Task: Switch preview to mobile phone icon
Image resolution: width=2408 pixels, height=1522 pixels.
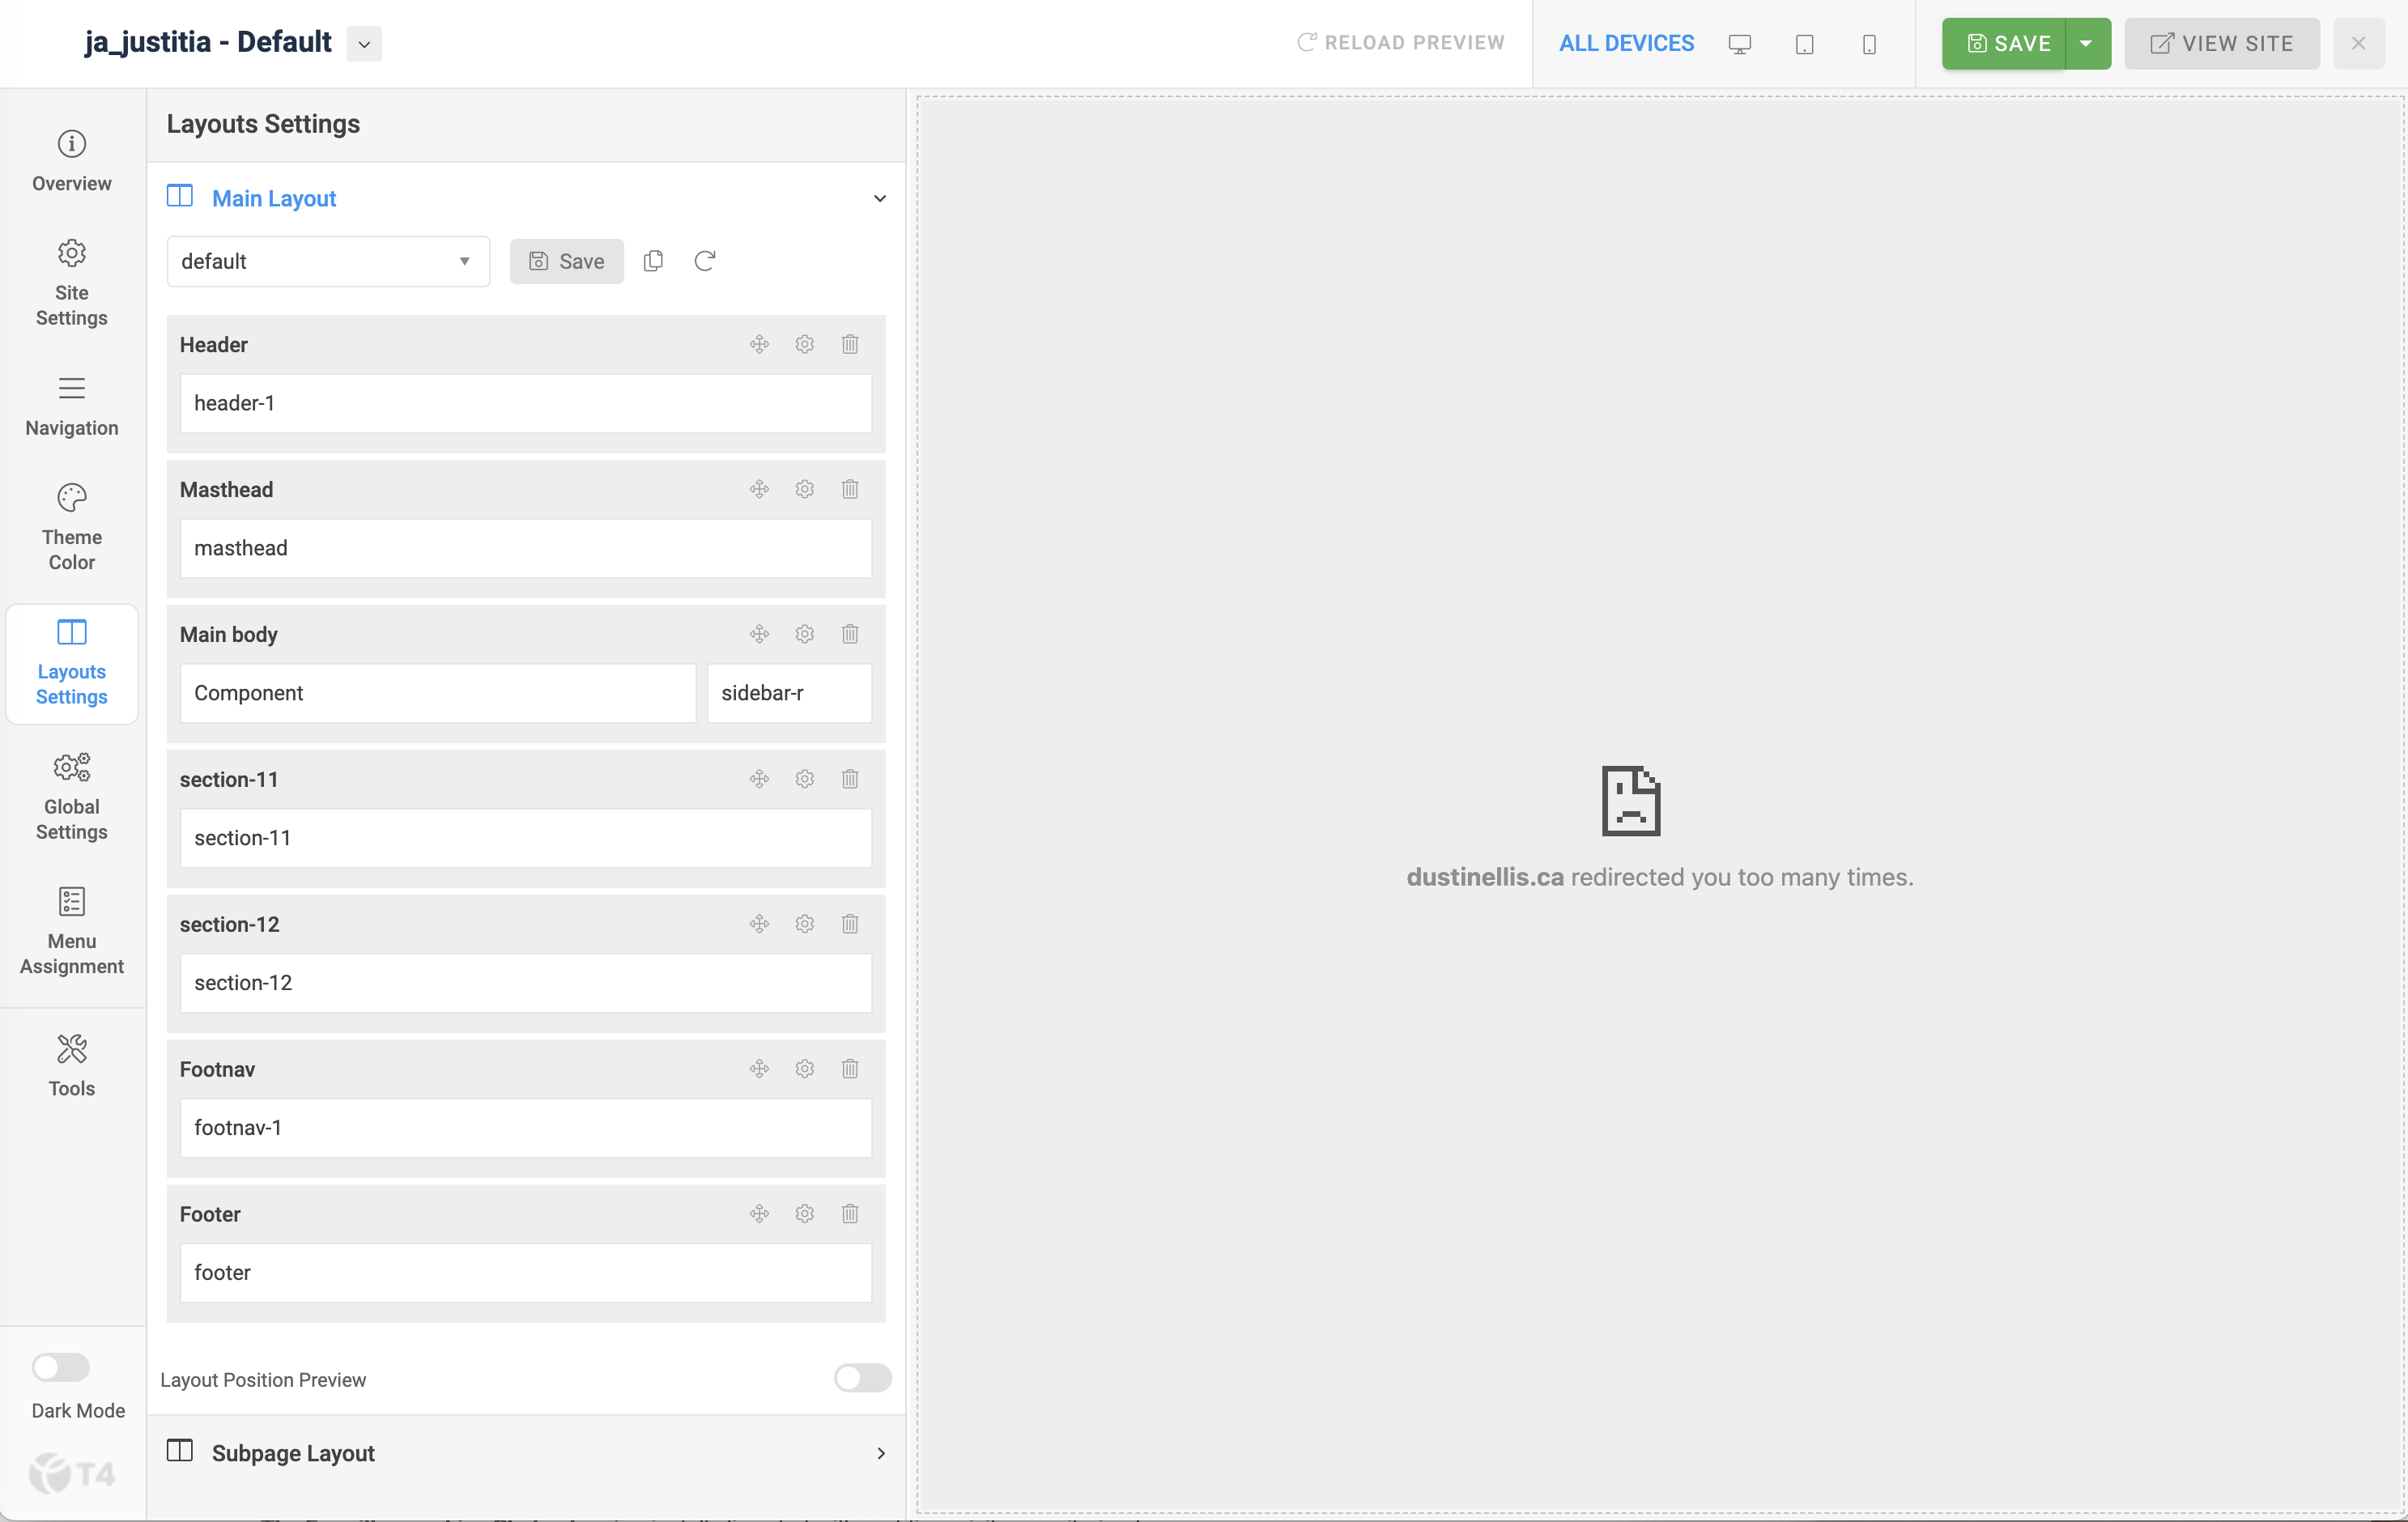Action: coord(1868,44)
